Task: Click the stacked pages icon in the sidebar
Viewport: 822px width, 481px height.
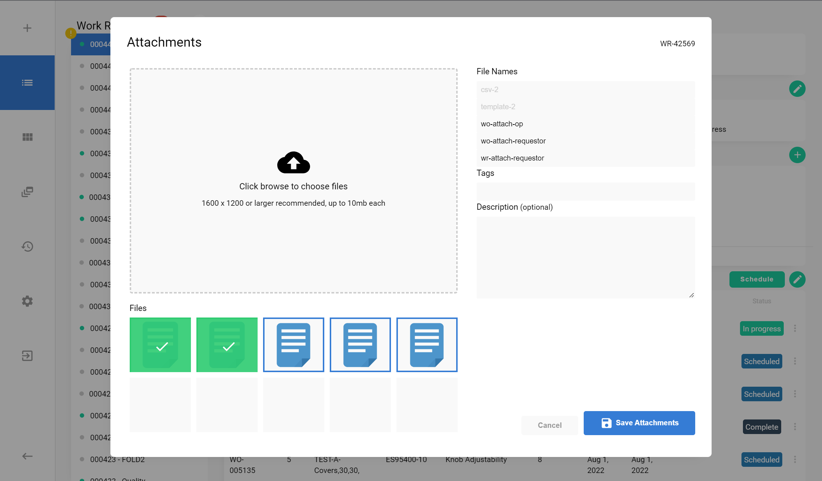Action: coord(27,192)
